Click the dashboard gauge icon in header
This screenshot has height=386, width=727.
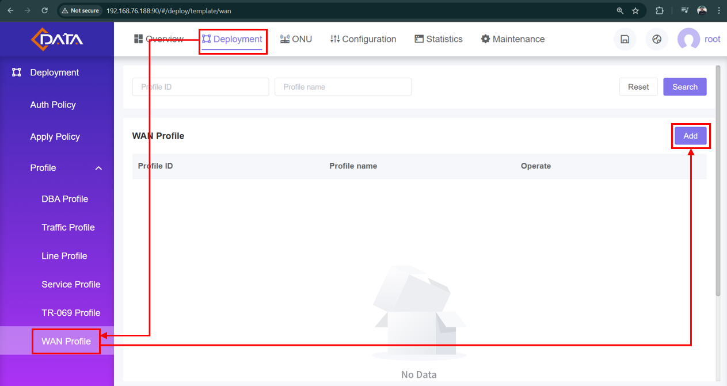[657, 40]
